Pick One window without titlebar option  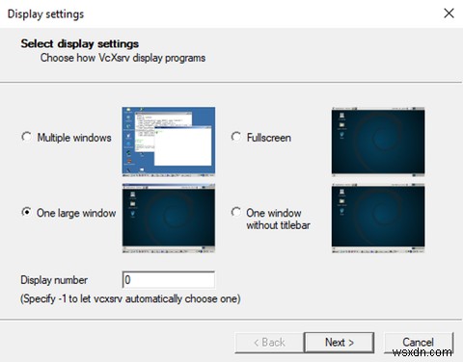236,213
